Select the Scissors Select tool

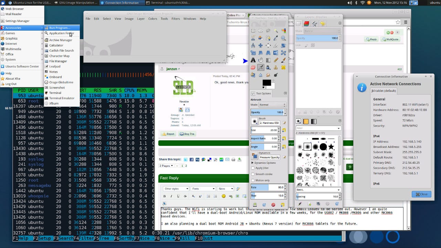[x=253, y=38]
